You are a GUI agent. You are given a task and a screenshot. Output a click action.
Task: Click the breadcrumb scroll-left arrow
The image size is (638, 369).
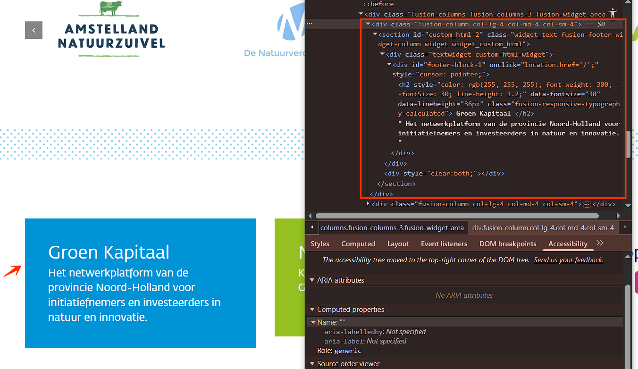pyautogui.click(x=312, y=227)
